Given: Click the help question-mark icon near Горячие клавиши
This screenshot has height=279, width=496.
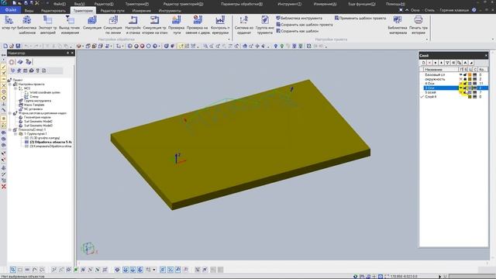Looking at the screenshot, I should tap(474, 10).
